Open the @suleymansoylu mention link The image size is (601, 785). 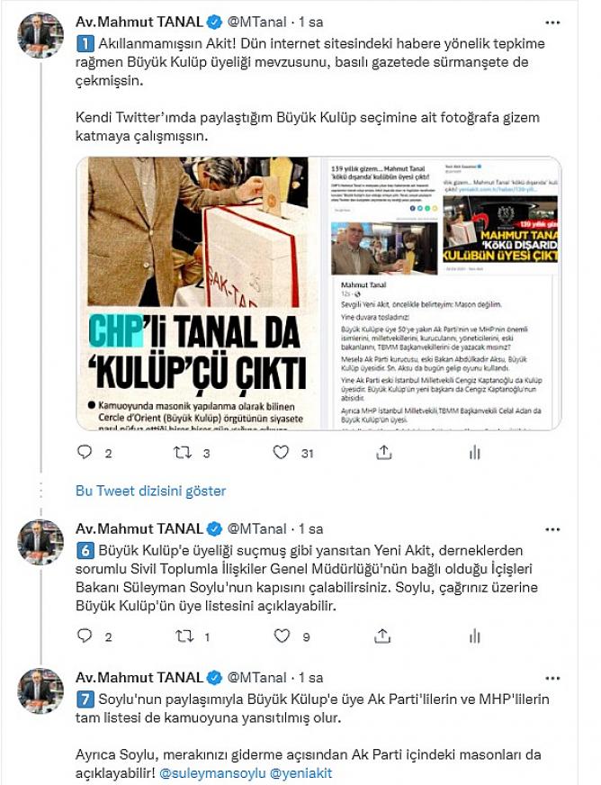click(212, 773)
